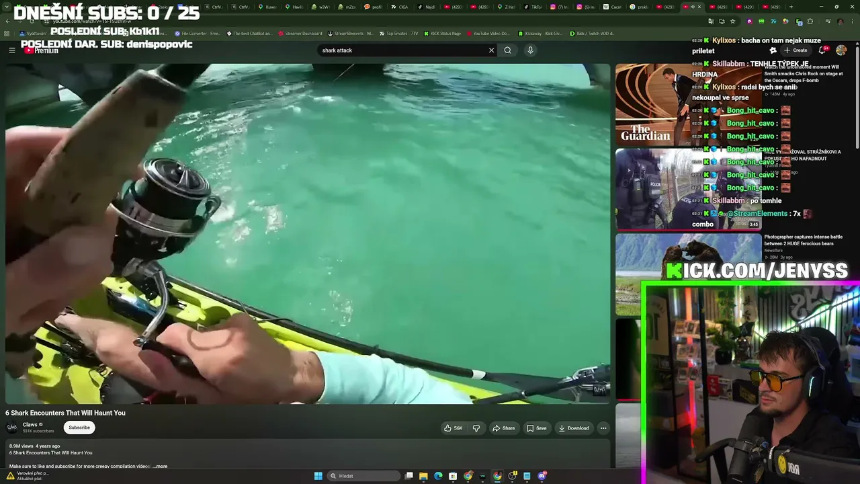Screen dimensions: 860x484
Task: Switch to the 'Najdi' browser tab
Action: (427, 7)
